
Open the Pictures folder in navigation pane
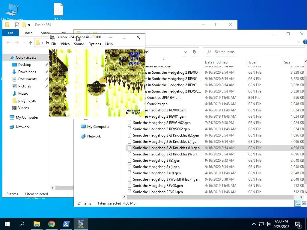(x=25, y=86)
